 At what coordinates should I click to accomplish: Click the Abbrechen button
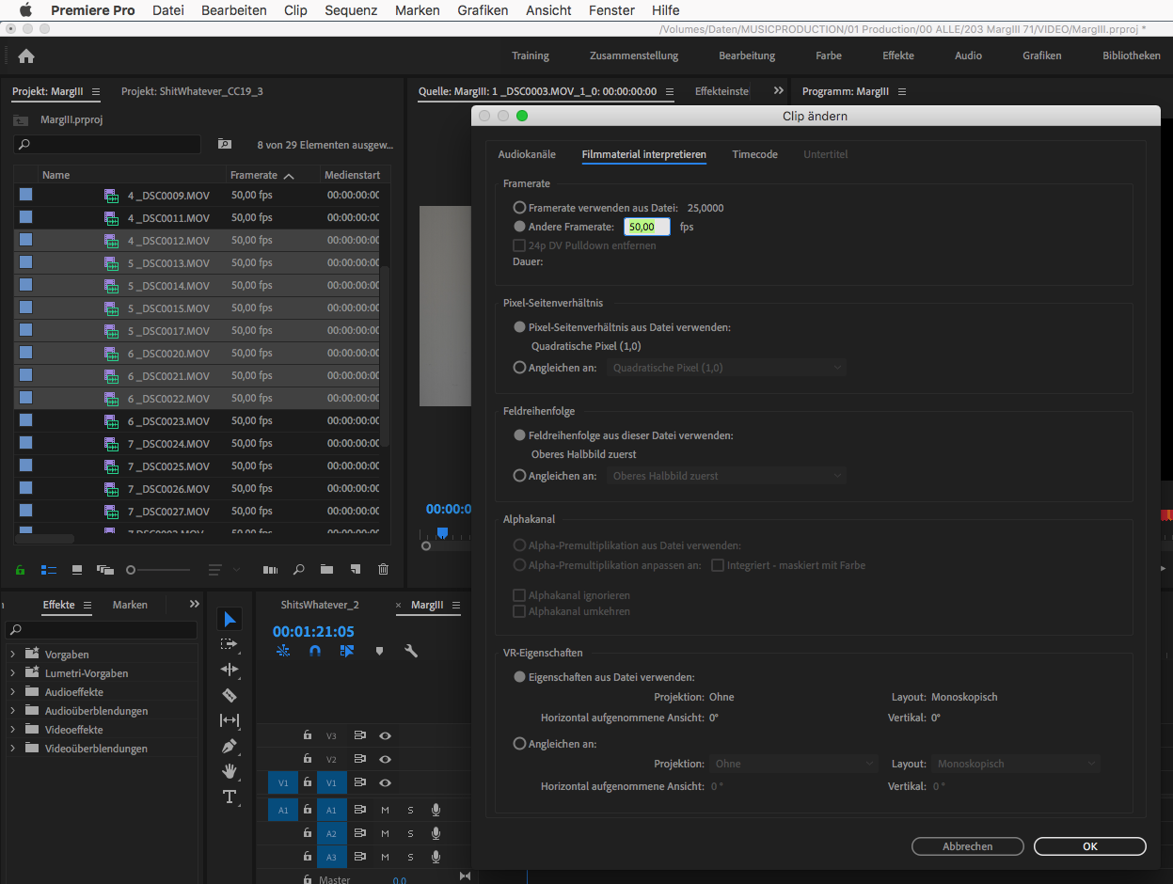point(967,846)
